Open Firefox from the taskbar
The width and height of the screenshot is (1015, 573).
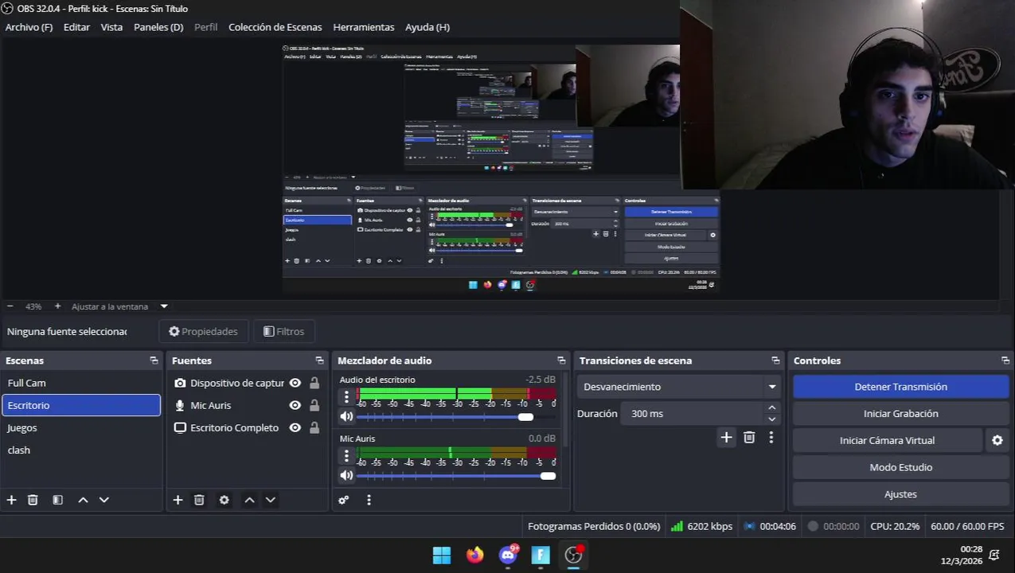pos(475,555)
